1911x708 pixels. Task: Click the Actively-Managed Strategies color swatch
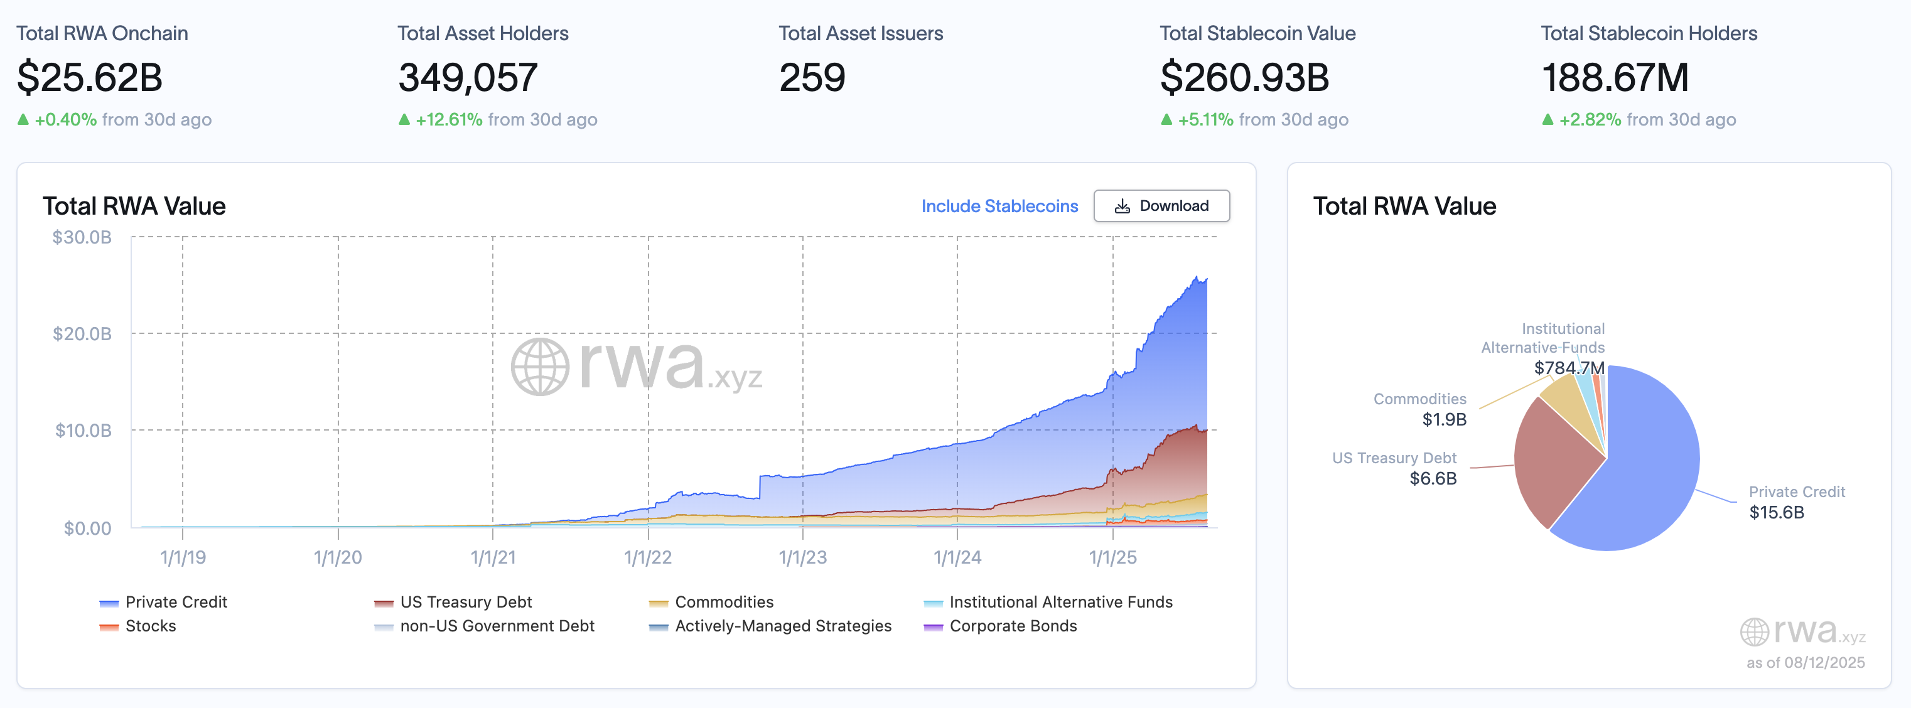point(658,626)
